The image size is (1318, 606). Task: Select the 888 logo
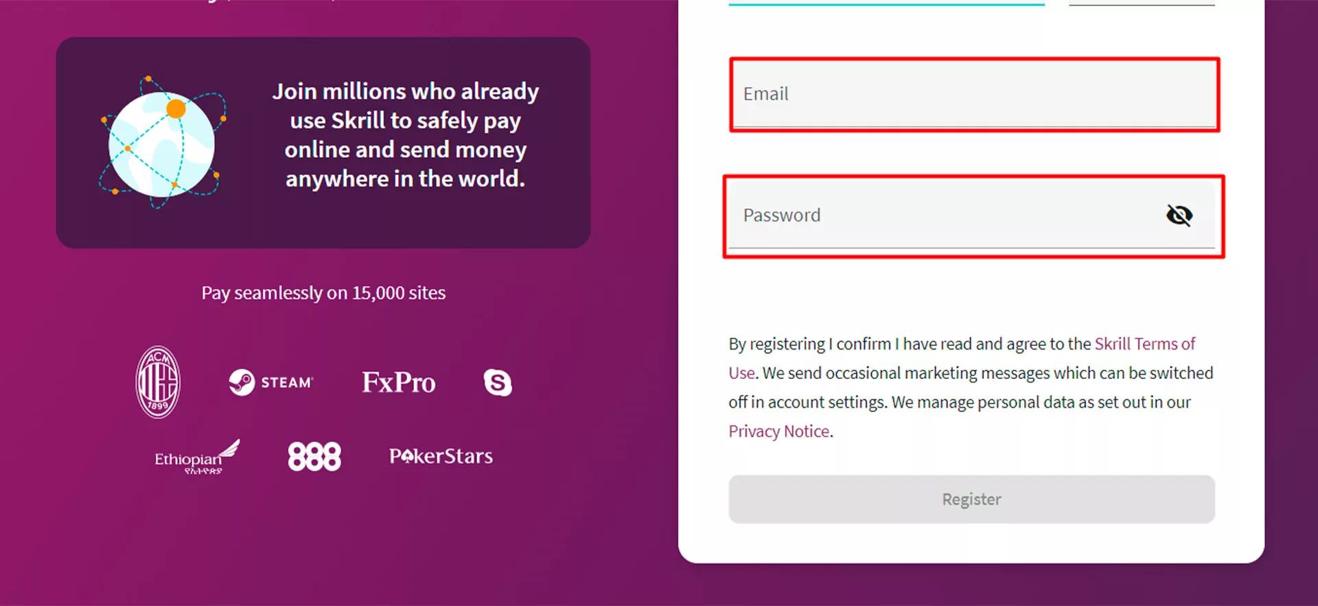tap(314, 456)
